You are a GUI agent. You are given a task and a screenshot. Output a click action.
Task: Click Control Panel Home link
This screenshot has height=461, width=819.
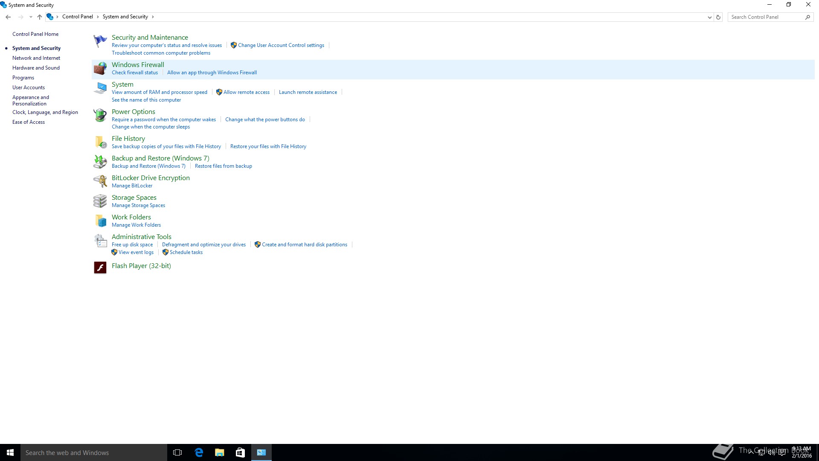(35, 34)
